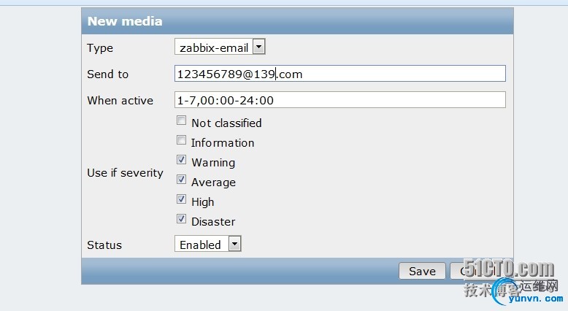Click the Send to email field
568x311 pixels.
[339, 74]
